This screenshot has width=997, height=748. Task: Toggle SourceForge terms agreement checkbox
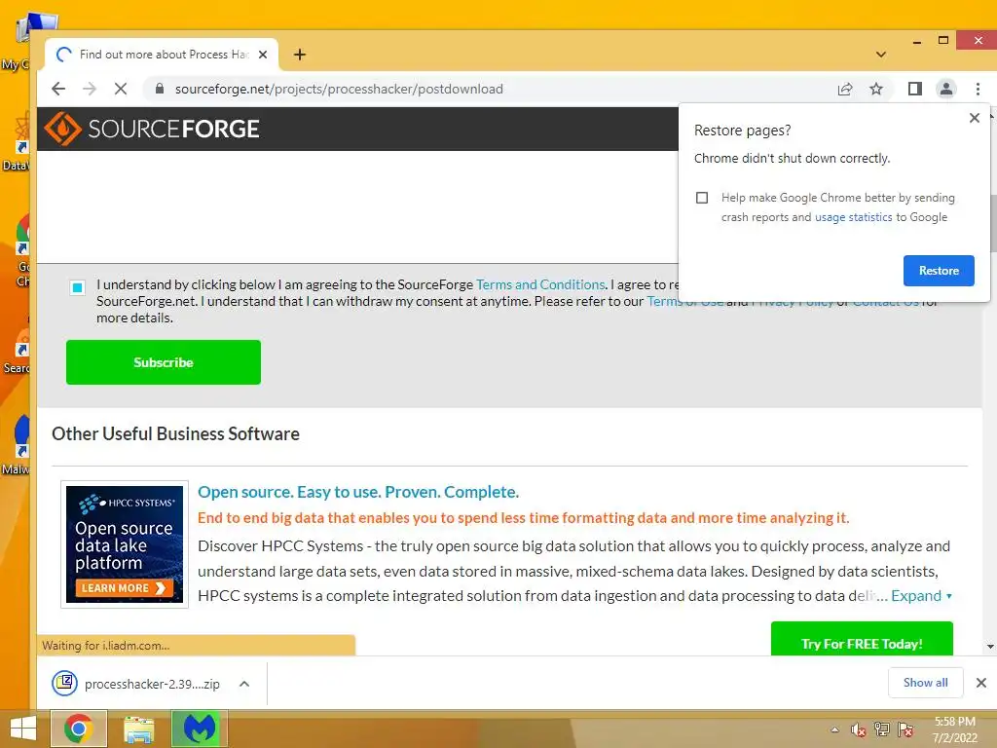click(78, 287)
